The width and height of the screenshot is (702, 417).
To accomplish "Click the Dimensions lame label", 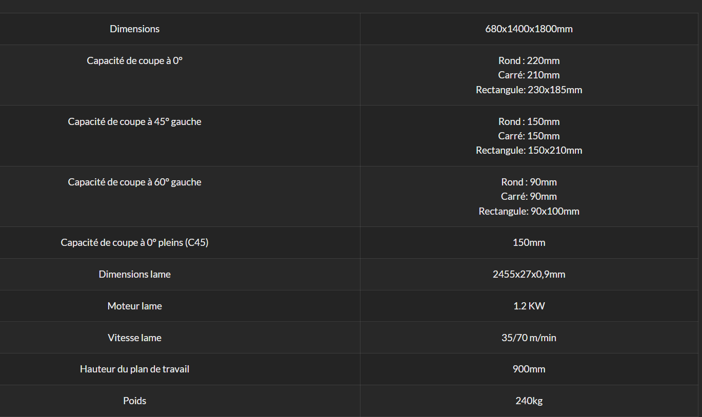I will (x=134, y=274).
